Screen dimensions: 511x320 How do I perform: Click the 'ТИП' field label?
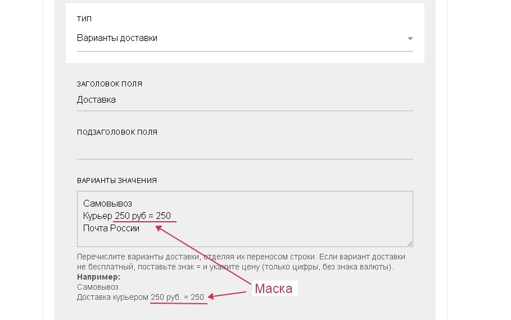point(83,18)
